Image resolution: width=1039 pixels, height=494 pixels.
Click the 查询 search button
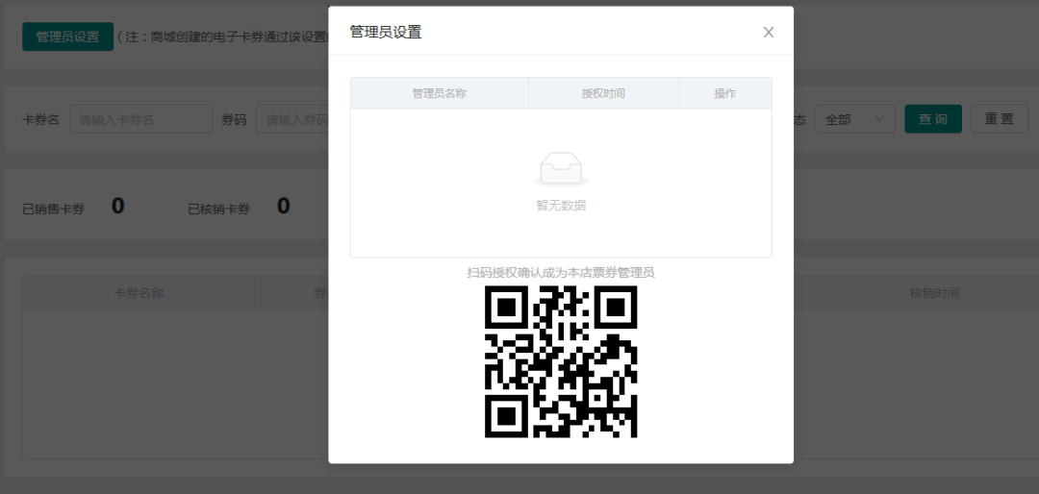933,119
